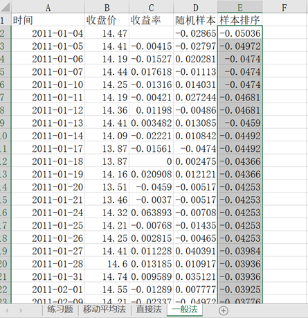This screenshot has height=318, width=308.
Task: Click the 时间 header cell
Action: click(48, 20)
